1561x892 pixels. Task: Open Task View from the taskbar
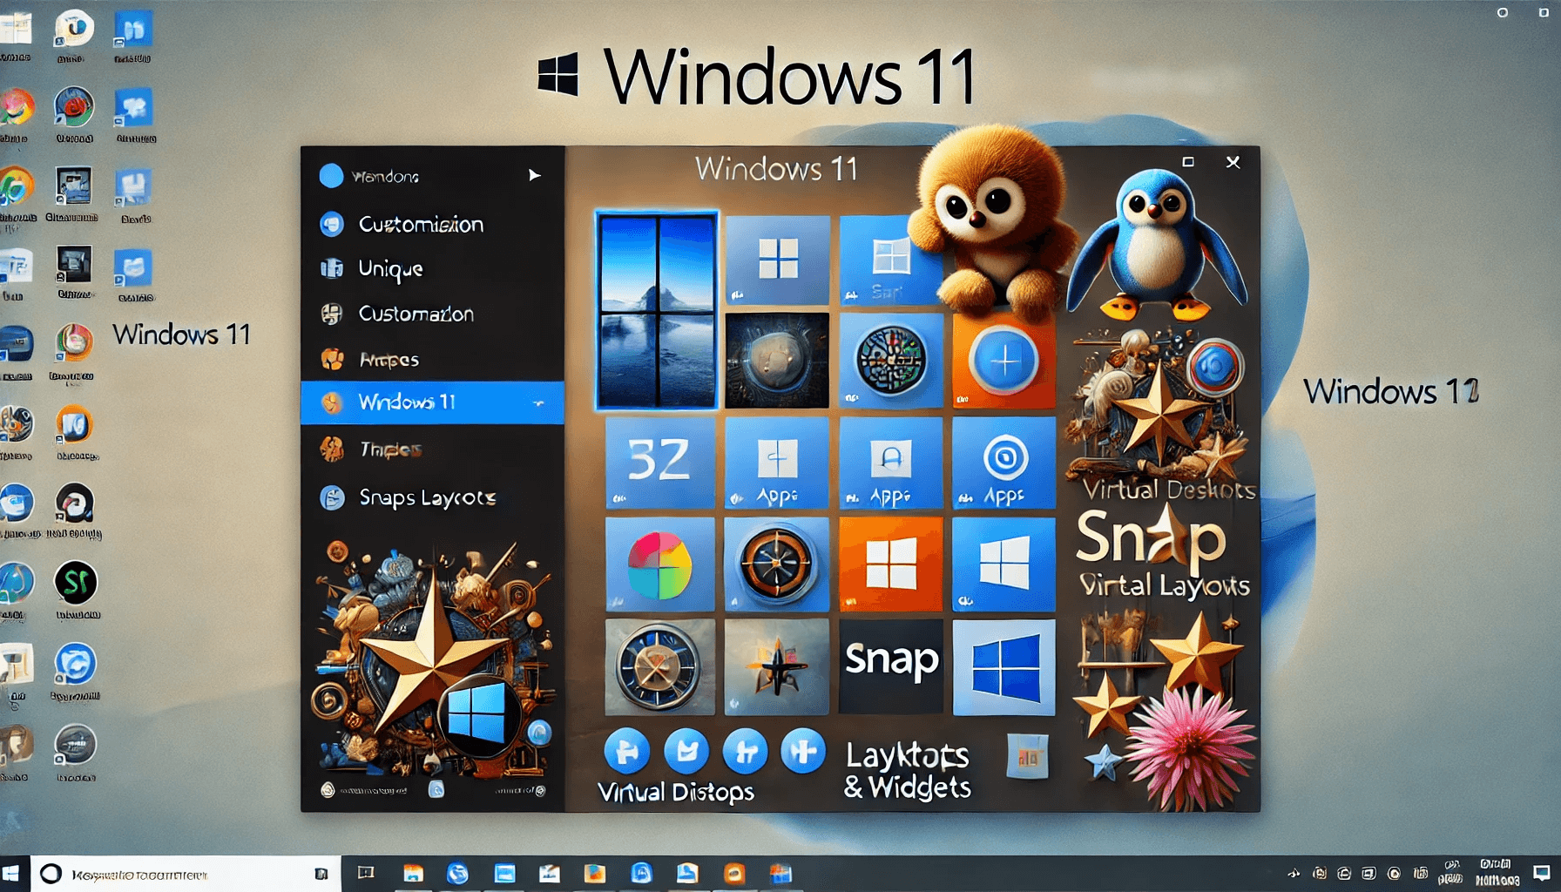tap(366, 873)
